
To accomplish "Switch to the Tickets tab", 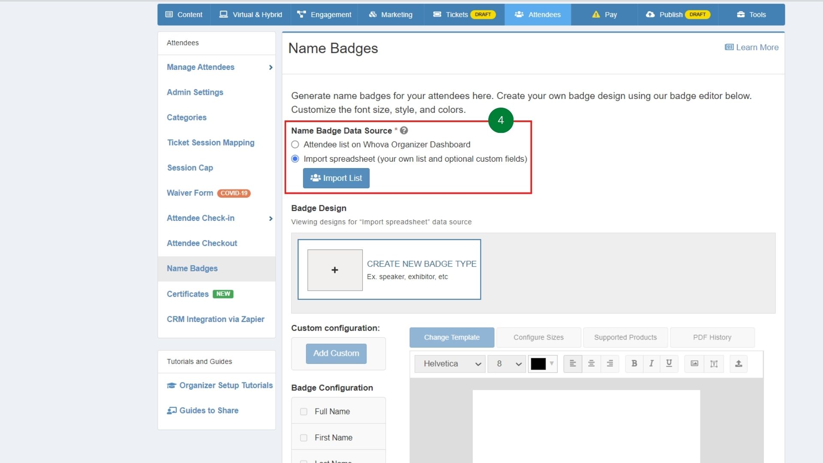I will point(456,14).
